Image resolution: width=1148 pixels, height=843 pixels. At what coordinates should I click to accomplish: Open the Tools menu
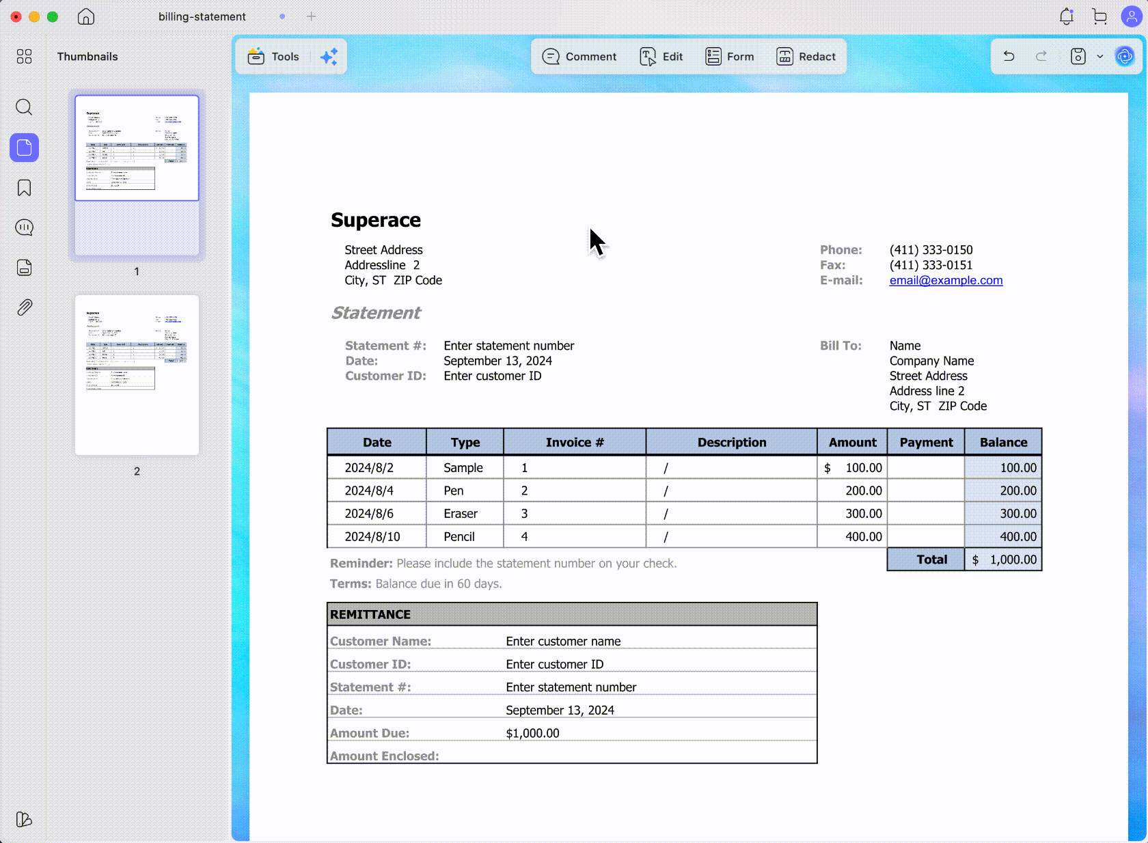[273, 57]
